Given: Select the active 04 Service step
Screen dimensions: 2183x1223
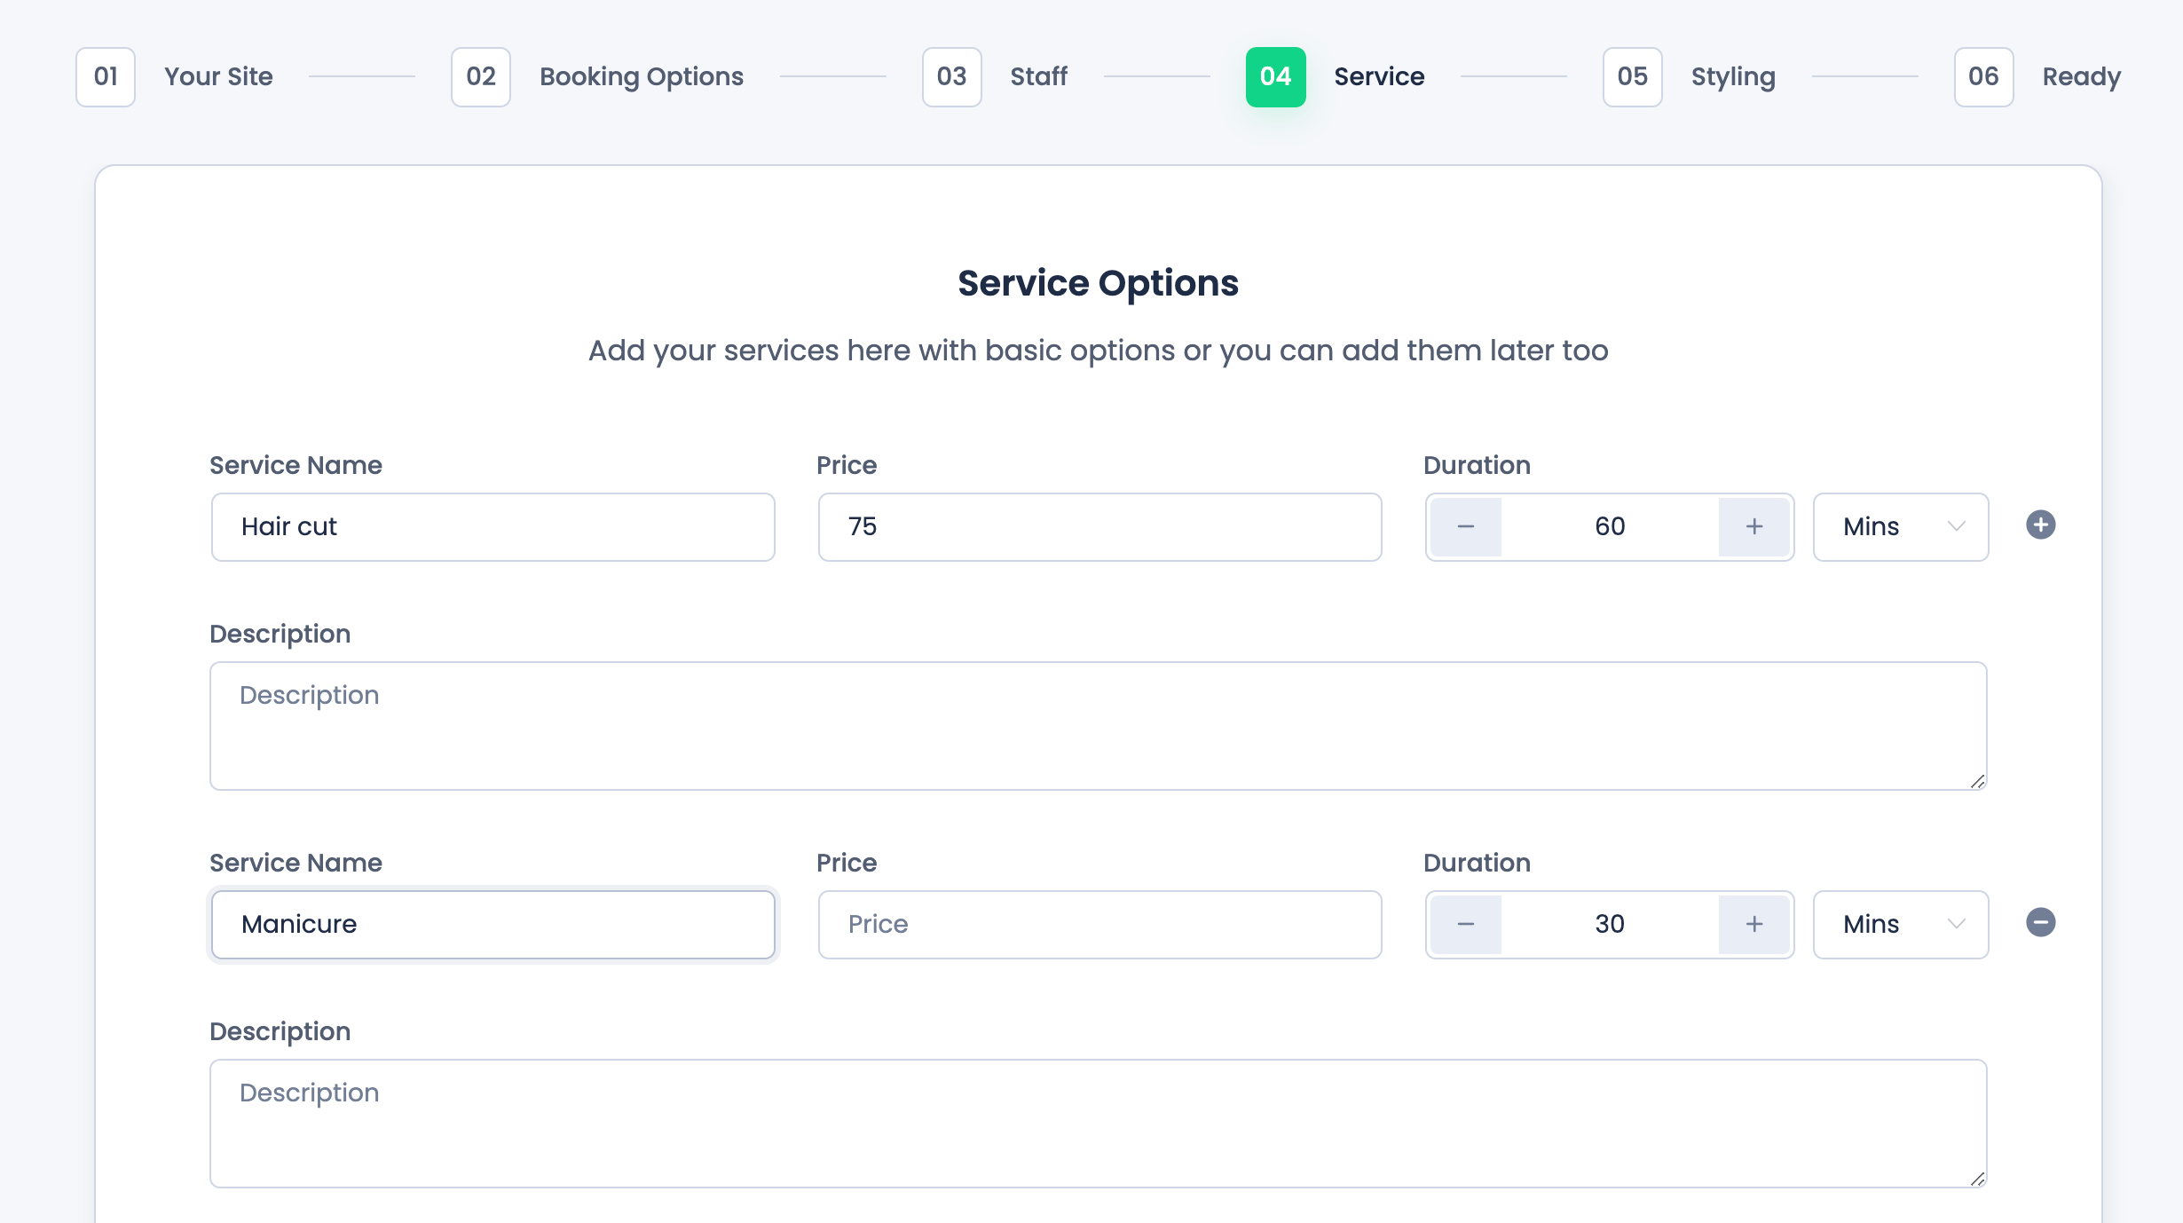Looking at the screenshot, I should 1275,77.
